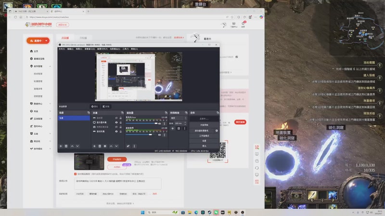
Task: Open the 编辑(E) menu in OBS
Action: click(70, 49)
